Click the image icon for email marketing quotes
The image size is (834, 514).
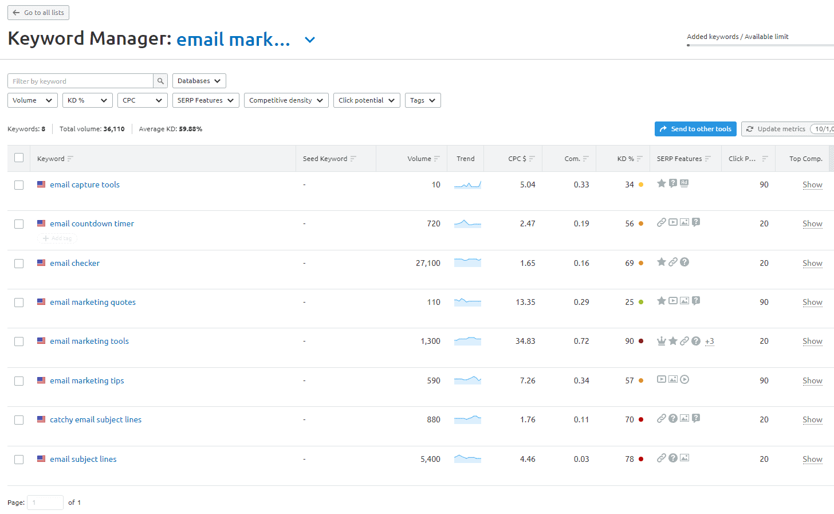[684, 301]
